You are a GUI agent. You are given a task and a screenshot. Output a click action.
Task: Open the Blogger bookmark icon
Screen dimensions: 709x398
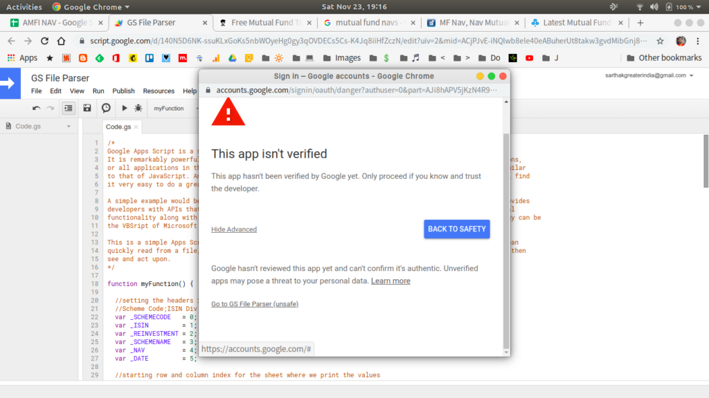tap(83, 58)
